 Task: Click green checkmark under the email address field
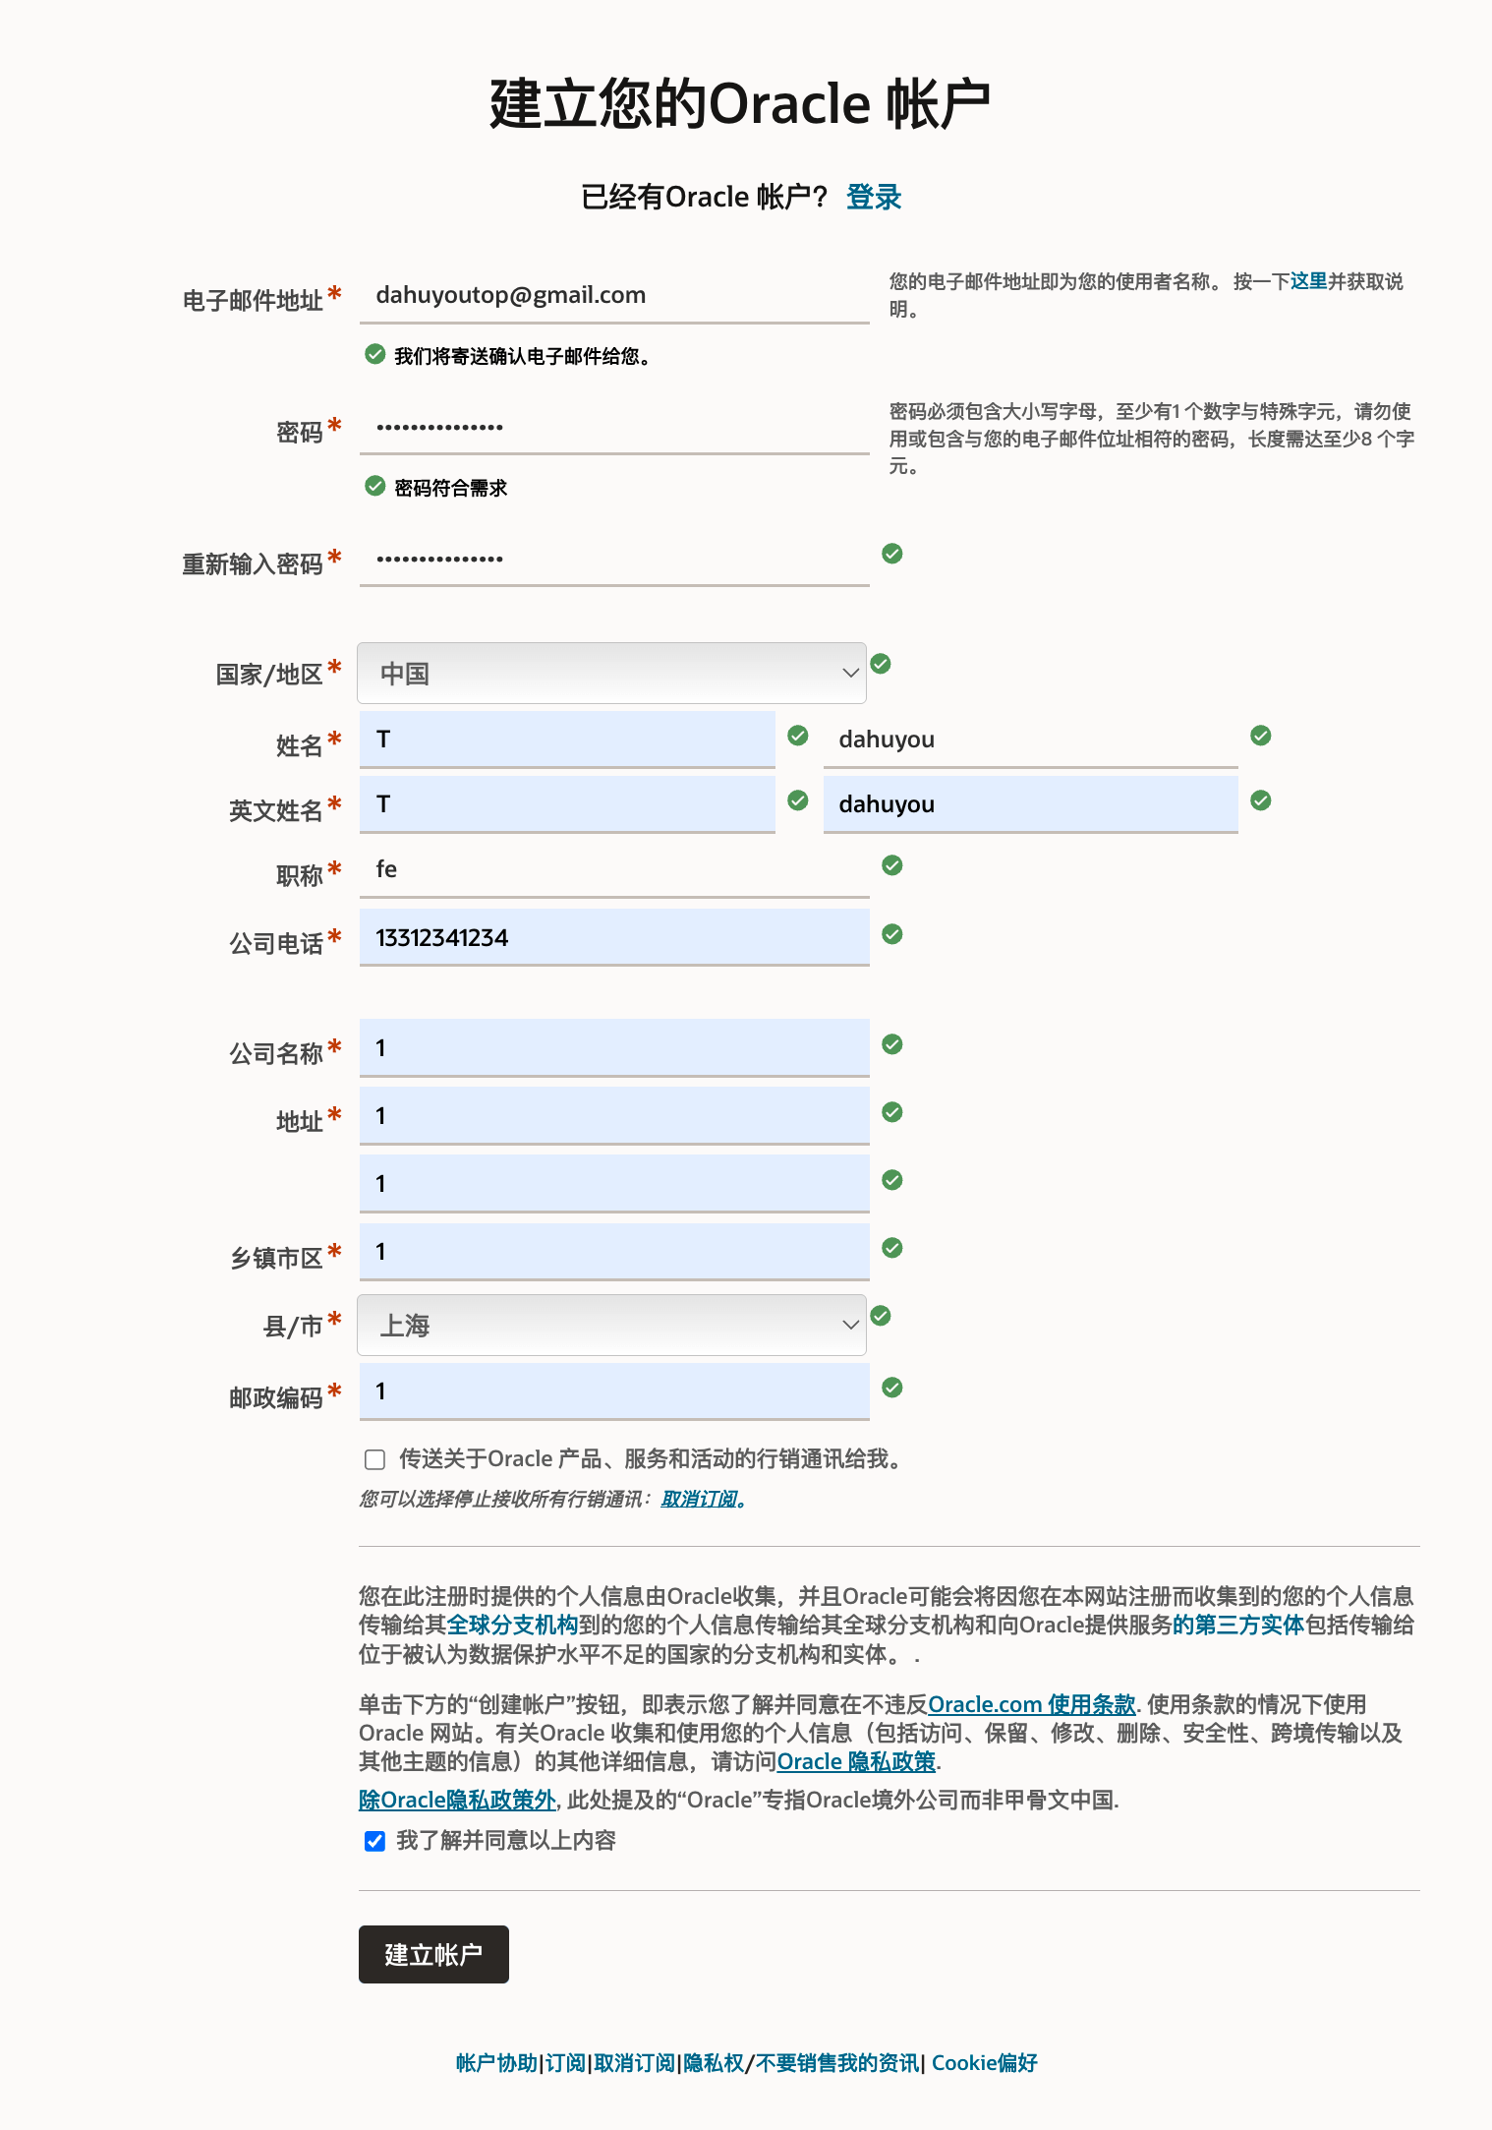coord(374,354)
